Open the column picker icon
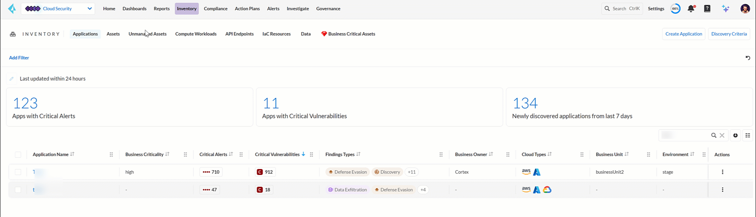This screenshot has width=756, height=217. [x=748, y=135]
